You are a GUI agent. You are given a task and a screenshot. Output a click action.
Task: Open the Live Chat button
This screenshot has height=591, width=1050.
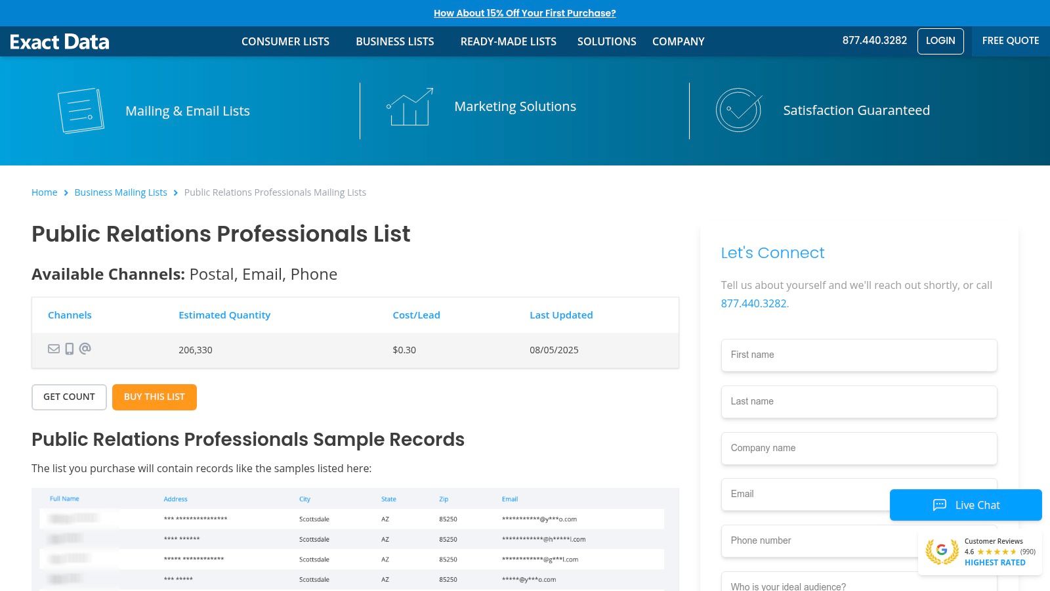tap(966, 505)
